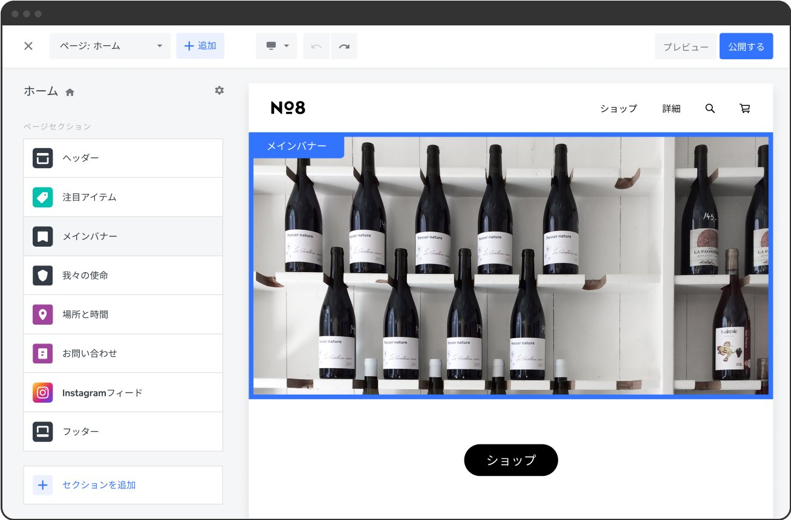Open the お問い合わせ section label
This screenshot has height=520, width=791.
pos(90,354)
